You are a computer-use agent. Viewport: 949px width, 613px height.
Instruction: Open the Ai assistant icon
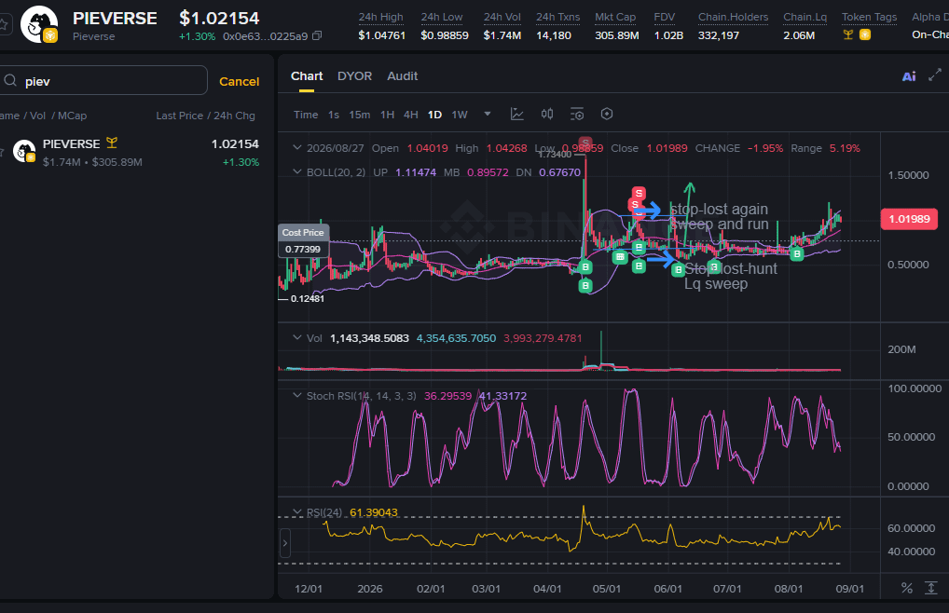[909, 76]
